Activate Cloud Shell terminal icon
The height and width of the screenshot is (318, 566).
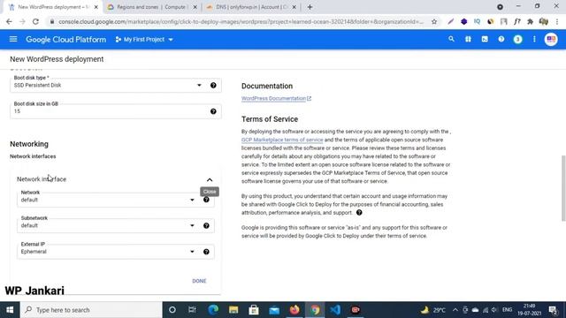tap(485, 39)
